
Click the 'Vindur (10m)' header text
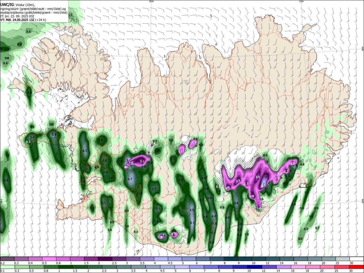coord(25,5)
